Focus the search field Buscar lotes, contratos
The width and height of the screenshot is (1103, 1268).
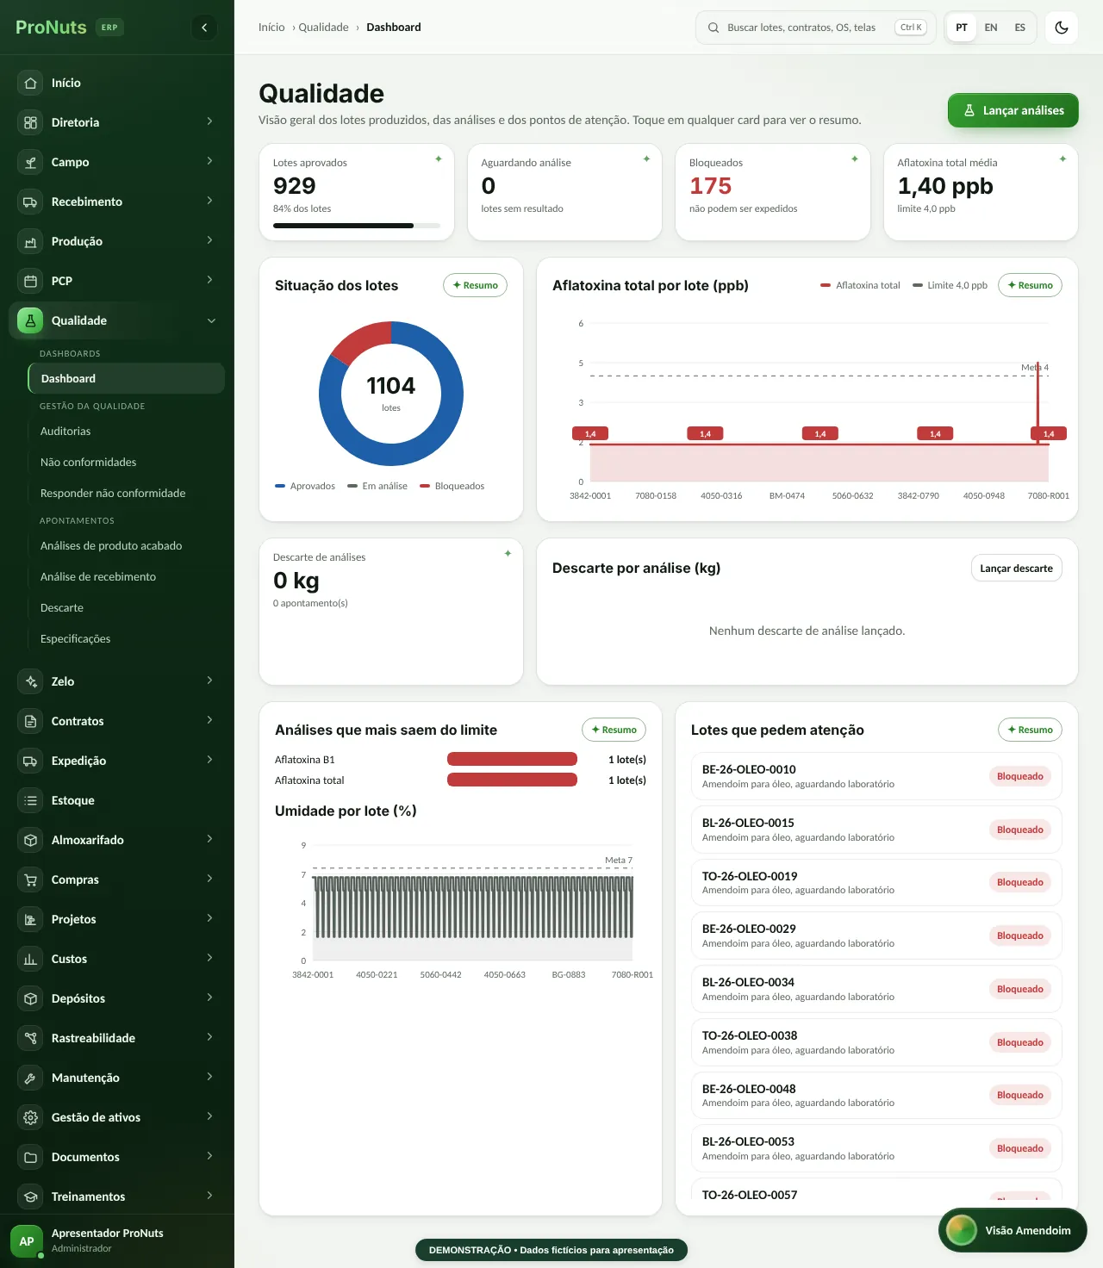(x=815, y=28)
